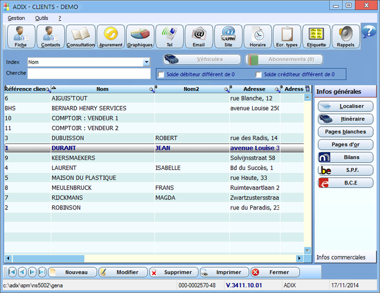Select row BERNARD HENRY SERVICES

point(154,108)
